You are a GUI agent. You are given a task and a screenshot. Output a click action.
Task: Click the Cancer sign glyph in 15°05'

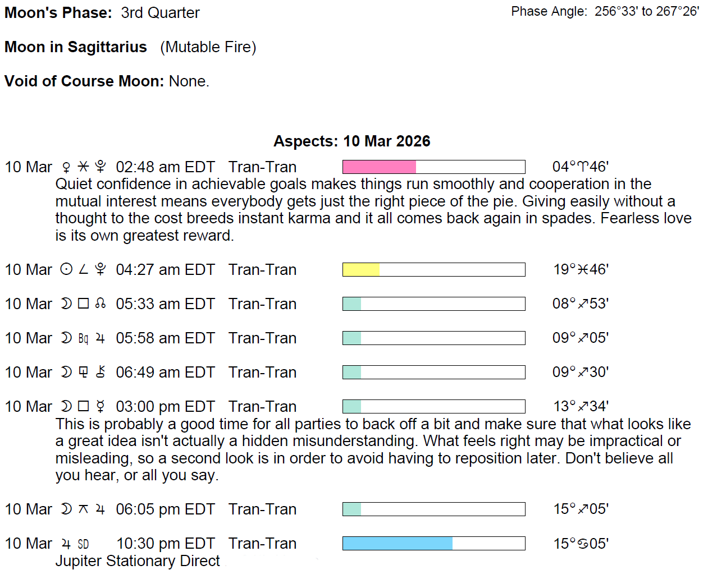coord(583,544)
